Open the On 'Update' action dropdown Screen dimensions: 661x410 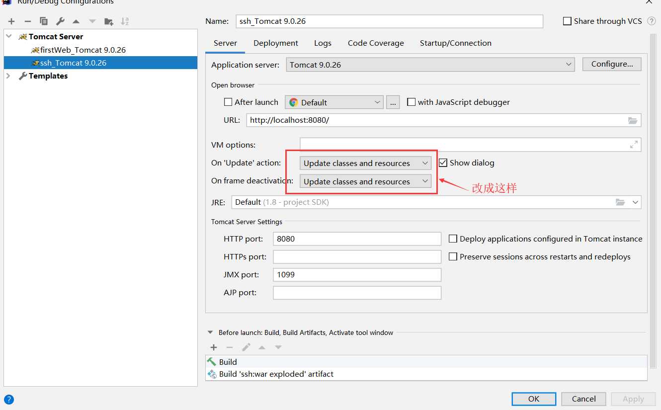(x=365, y=163)
